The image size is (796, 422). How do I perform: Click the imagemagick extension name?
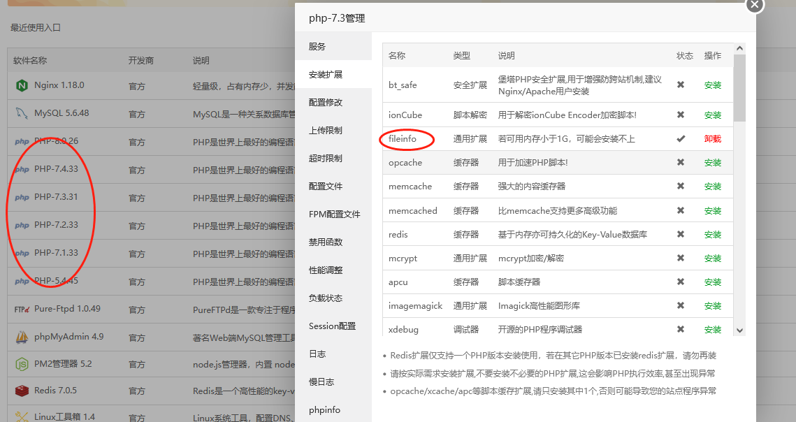(415, 306)
